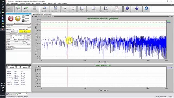
Task: Open the Test menu in menu bar
Action: click(x=33, y=3)
